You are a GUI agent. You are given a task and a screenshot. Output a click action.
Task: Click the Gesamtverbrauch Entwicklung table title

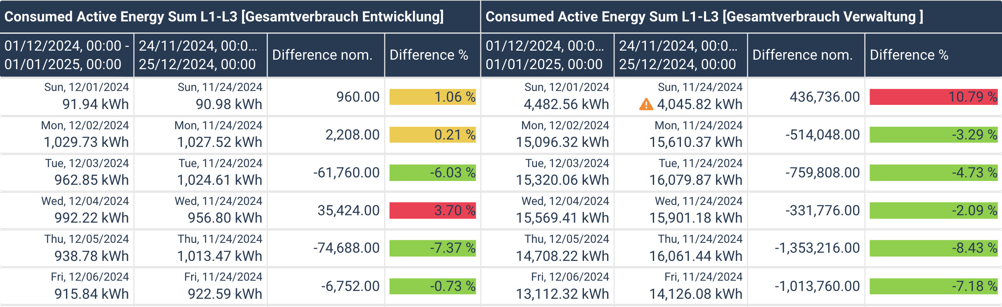coord(224,16)
